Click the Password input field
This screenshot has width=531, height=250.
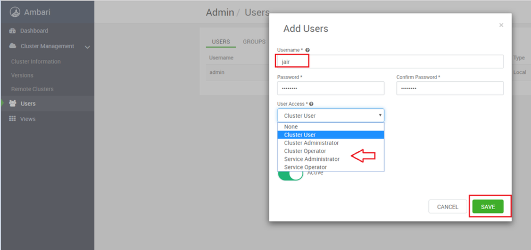(330, 88)
